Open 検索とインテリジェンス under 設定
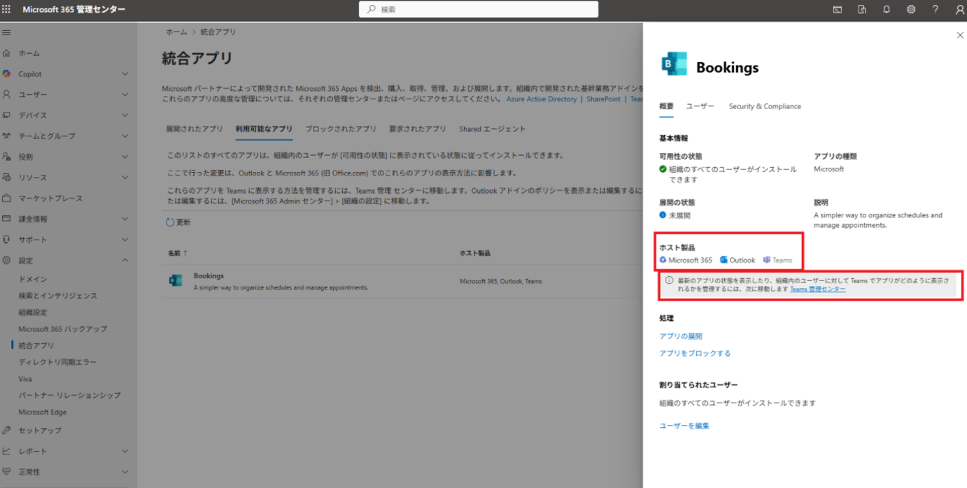 [58, 296]
